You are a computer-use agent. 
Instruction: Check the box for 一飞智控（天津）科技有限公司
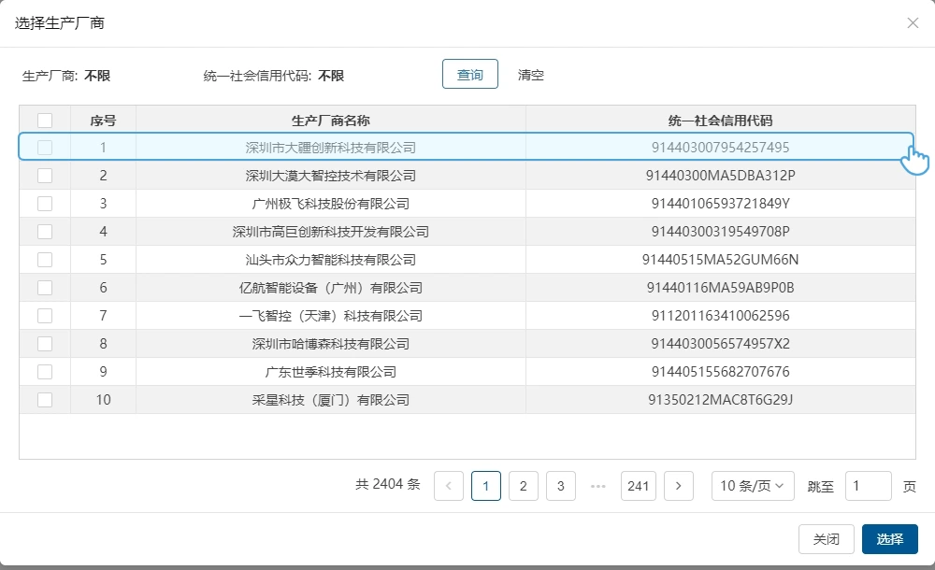pos(45,316)
